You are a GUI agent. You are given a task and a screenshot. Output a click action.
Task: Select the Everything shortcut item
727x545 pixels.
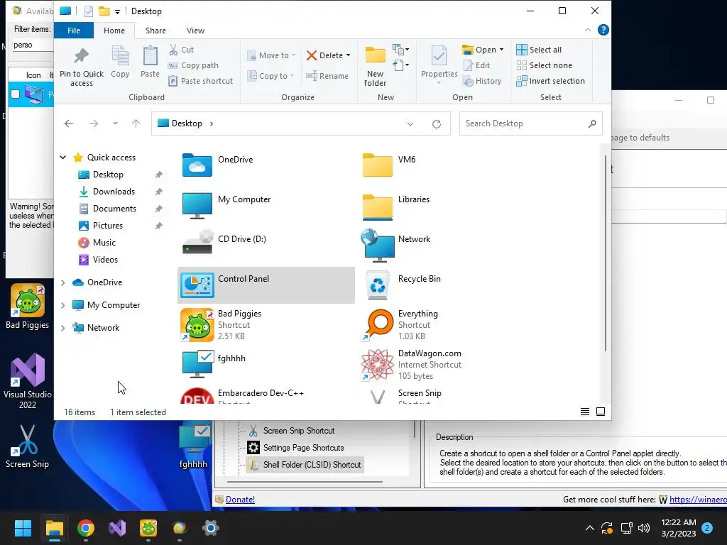pyautogui.click(x=447, y=325)
